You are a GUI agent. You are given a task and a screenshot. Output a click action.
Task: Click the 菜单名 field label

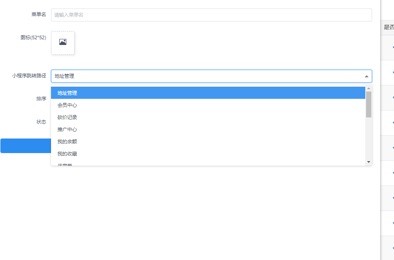click(x=39, y=15)
